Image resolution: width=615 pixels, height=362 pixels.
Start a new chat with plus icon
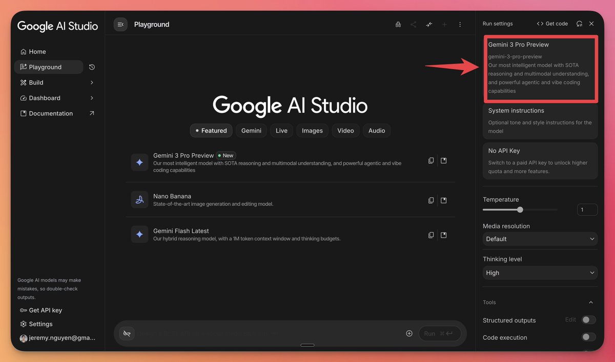(x=444, y=25)
